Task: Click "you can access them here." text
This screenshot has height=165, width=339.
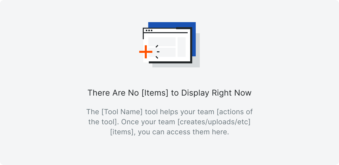Action: click(183, 132)
